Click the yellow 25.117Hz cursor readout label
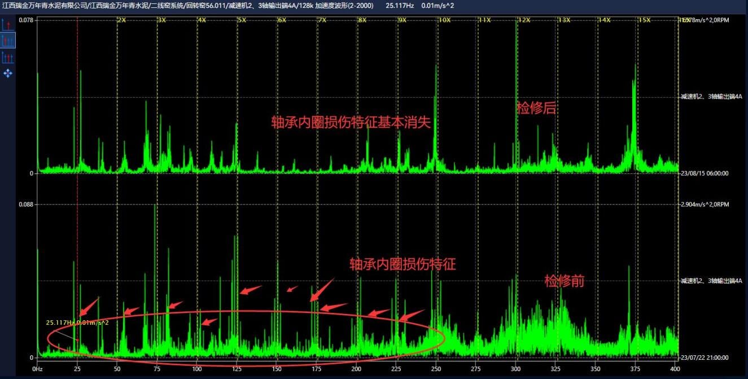748x379 pixels. (77, 323)
